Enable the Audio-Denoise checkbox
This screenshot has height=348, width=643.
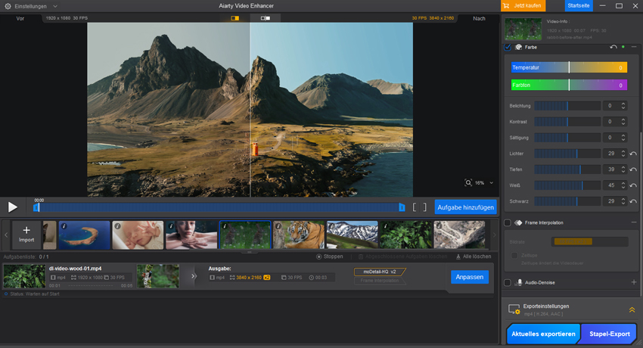coord(508,282)
